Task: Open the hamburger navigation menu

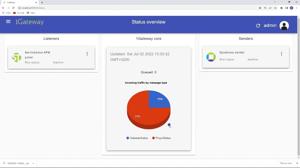Action: tap(8, 22)
